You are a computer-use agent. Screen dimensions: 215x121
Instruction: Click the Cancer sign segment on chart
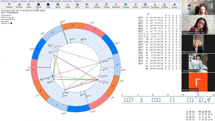point(111,44)
